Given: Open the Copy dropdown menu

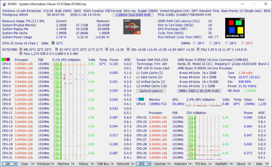Looking at the screenshot, I should click(27, 164).
